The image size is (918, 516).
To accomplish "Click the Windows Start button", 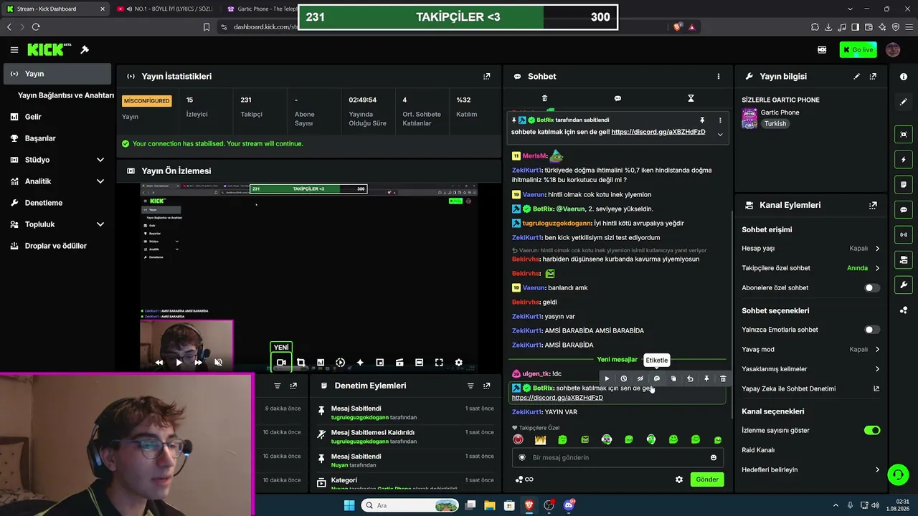I will [349, 505].
